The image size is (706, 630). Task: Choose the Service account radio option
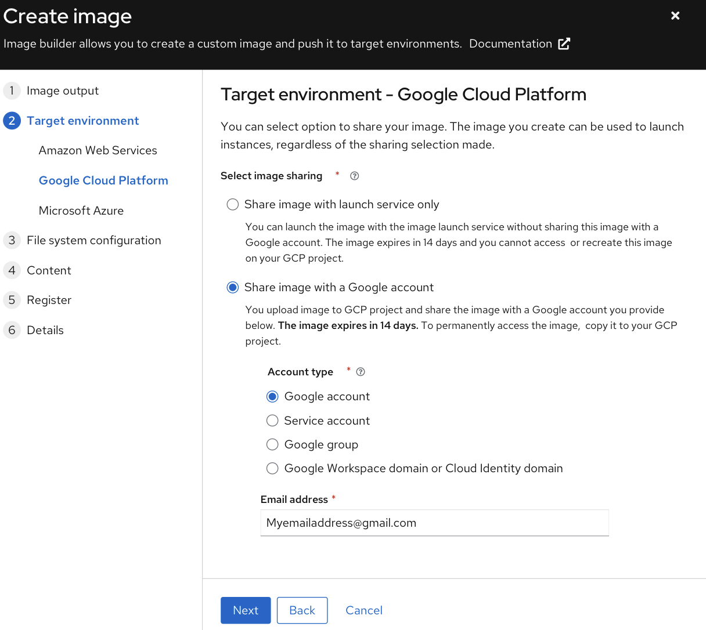coord(272,421)
